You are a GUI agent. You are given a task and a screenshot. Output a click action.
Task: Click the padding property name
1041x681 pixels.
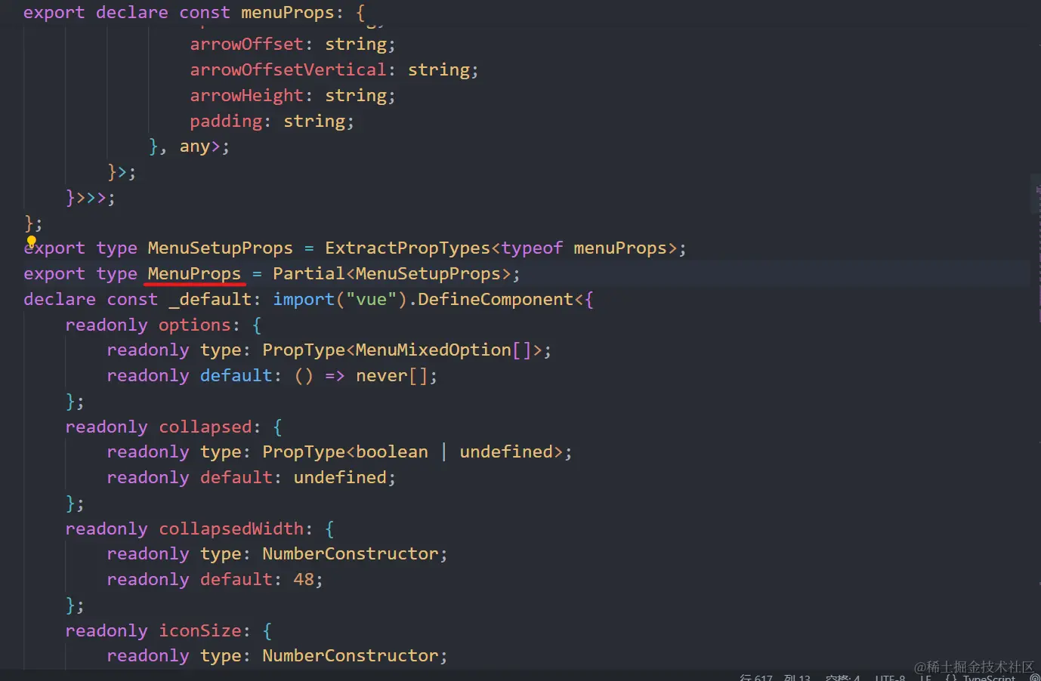point(226,121)
